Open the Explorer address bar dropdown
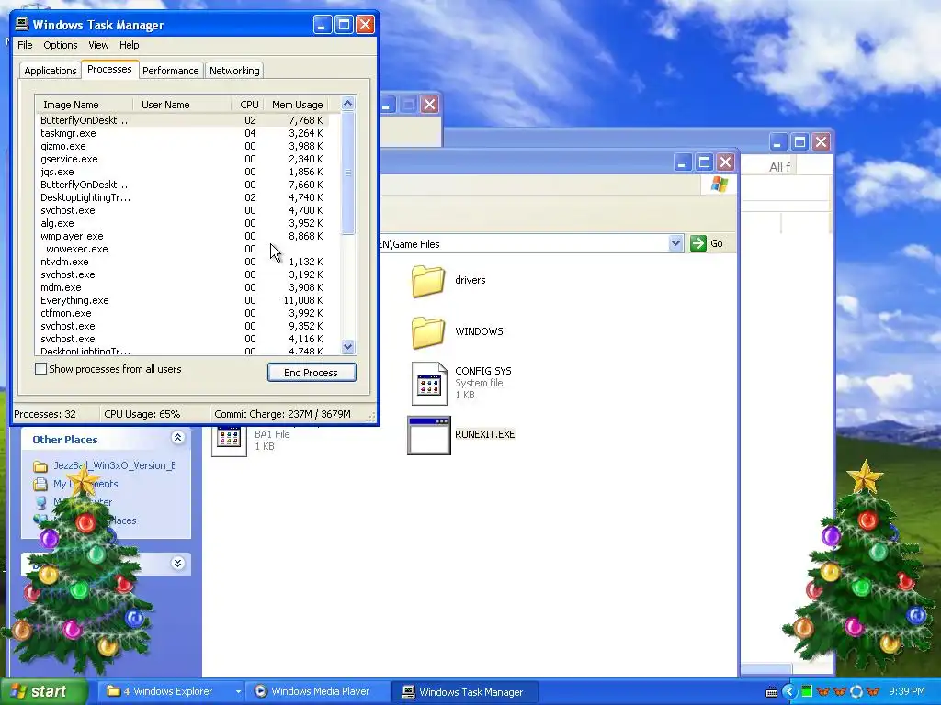 tap(675, 243)
